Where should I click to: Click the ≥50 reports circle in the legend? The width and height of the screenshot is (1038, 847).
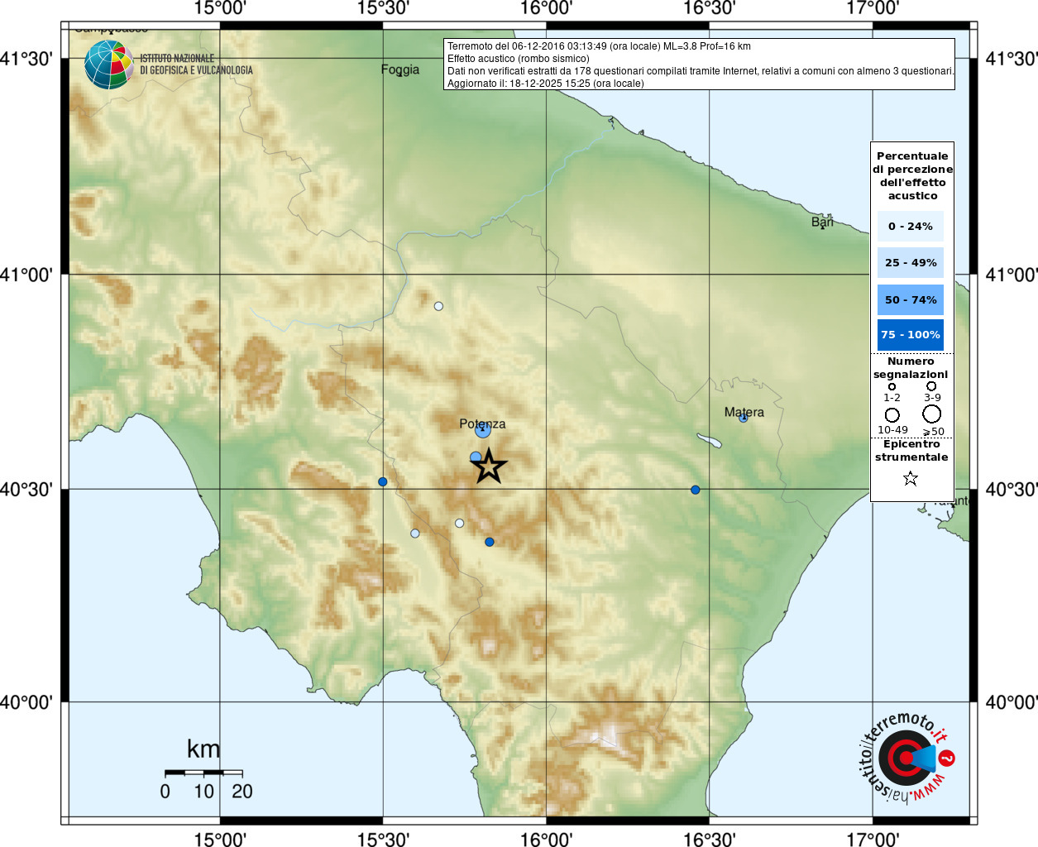point(932,414)
